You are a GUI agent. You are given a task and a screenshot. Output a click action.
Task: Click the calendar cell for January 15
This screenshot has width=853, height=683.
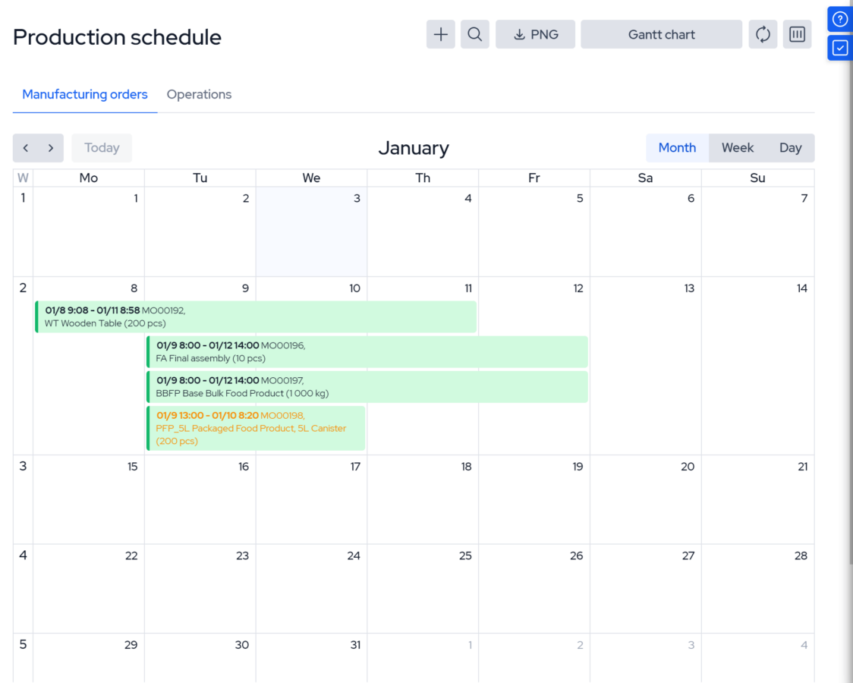pos(88,499)
